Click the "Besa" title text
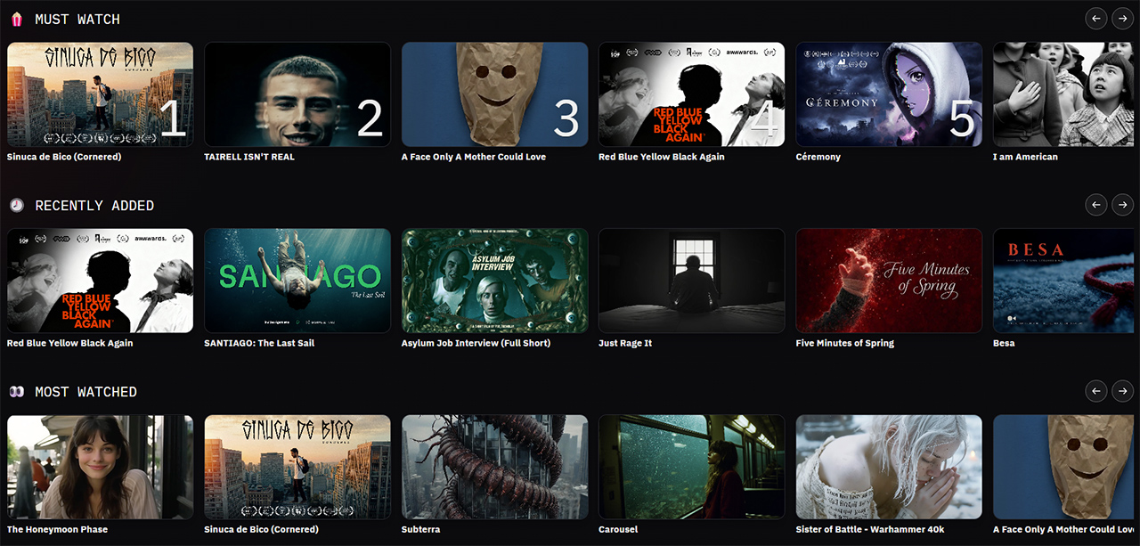The height and width of the screenshot is (546, 1140). [x=1004, y=343]
